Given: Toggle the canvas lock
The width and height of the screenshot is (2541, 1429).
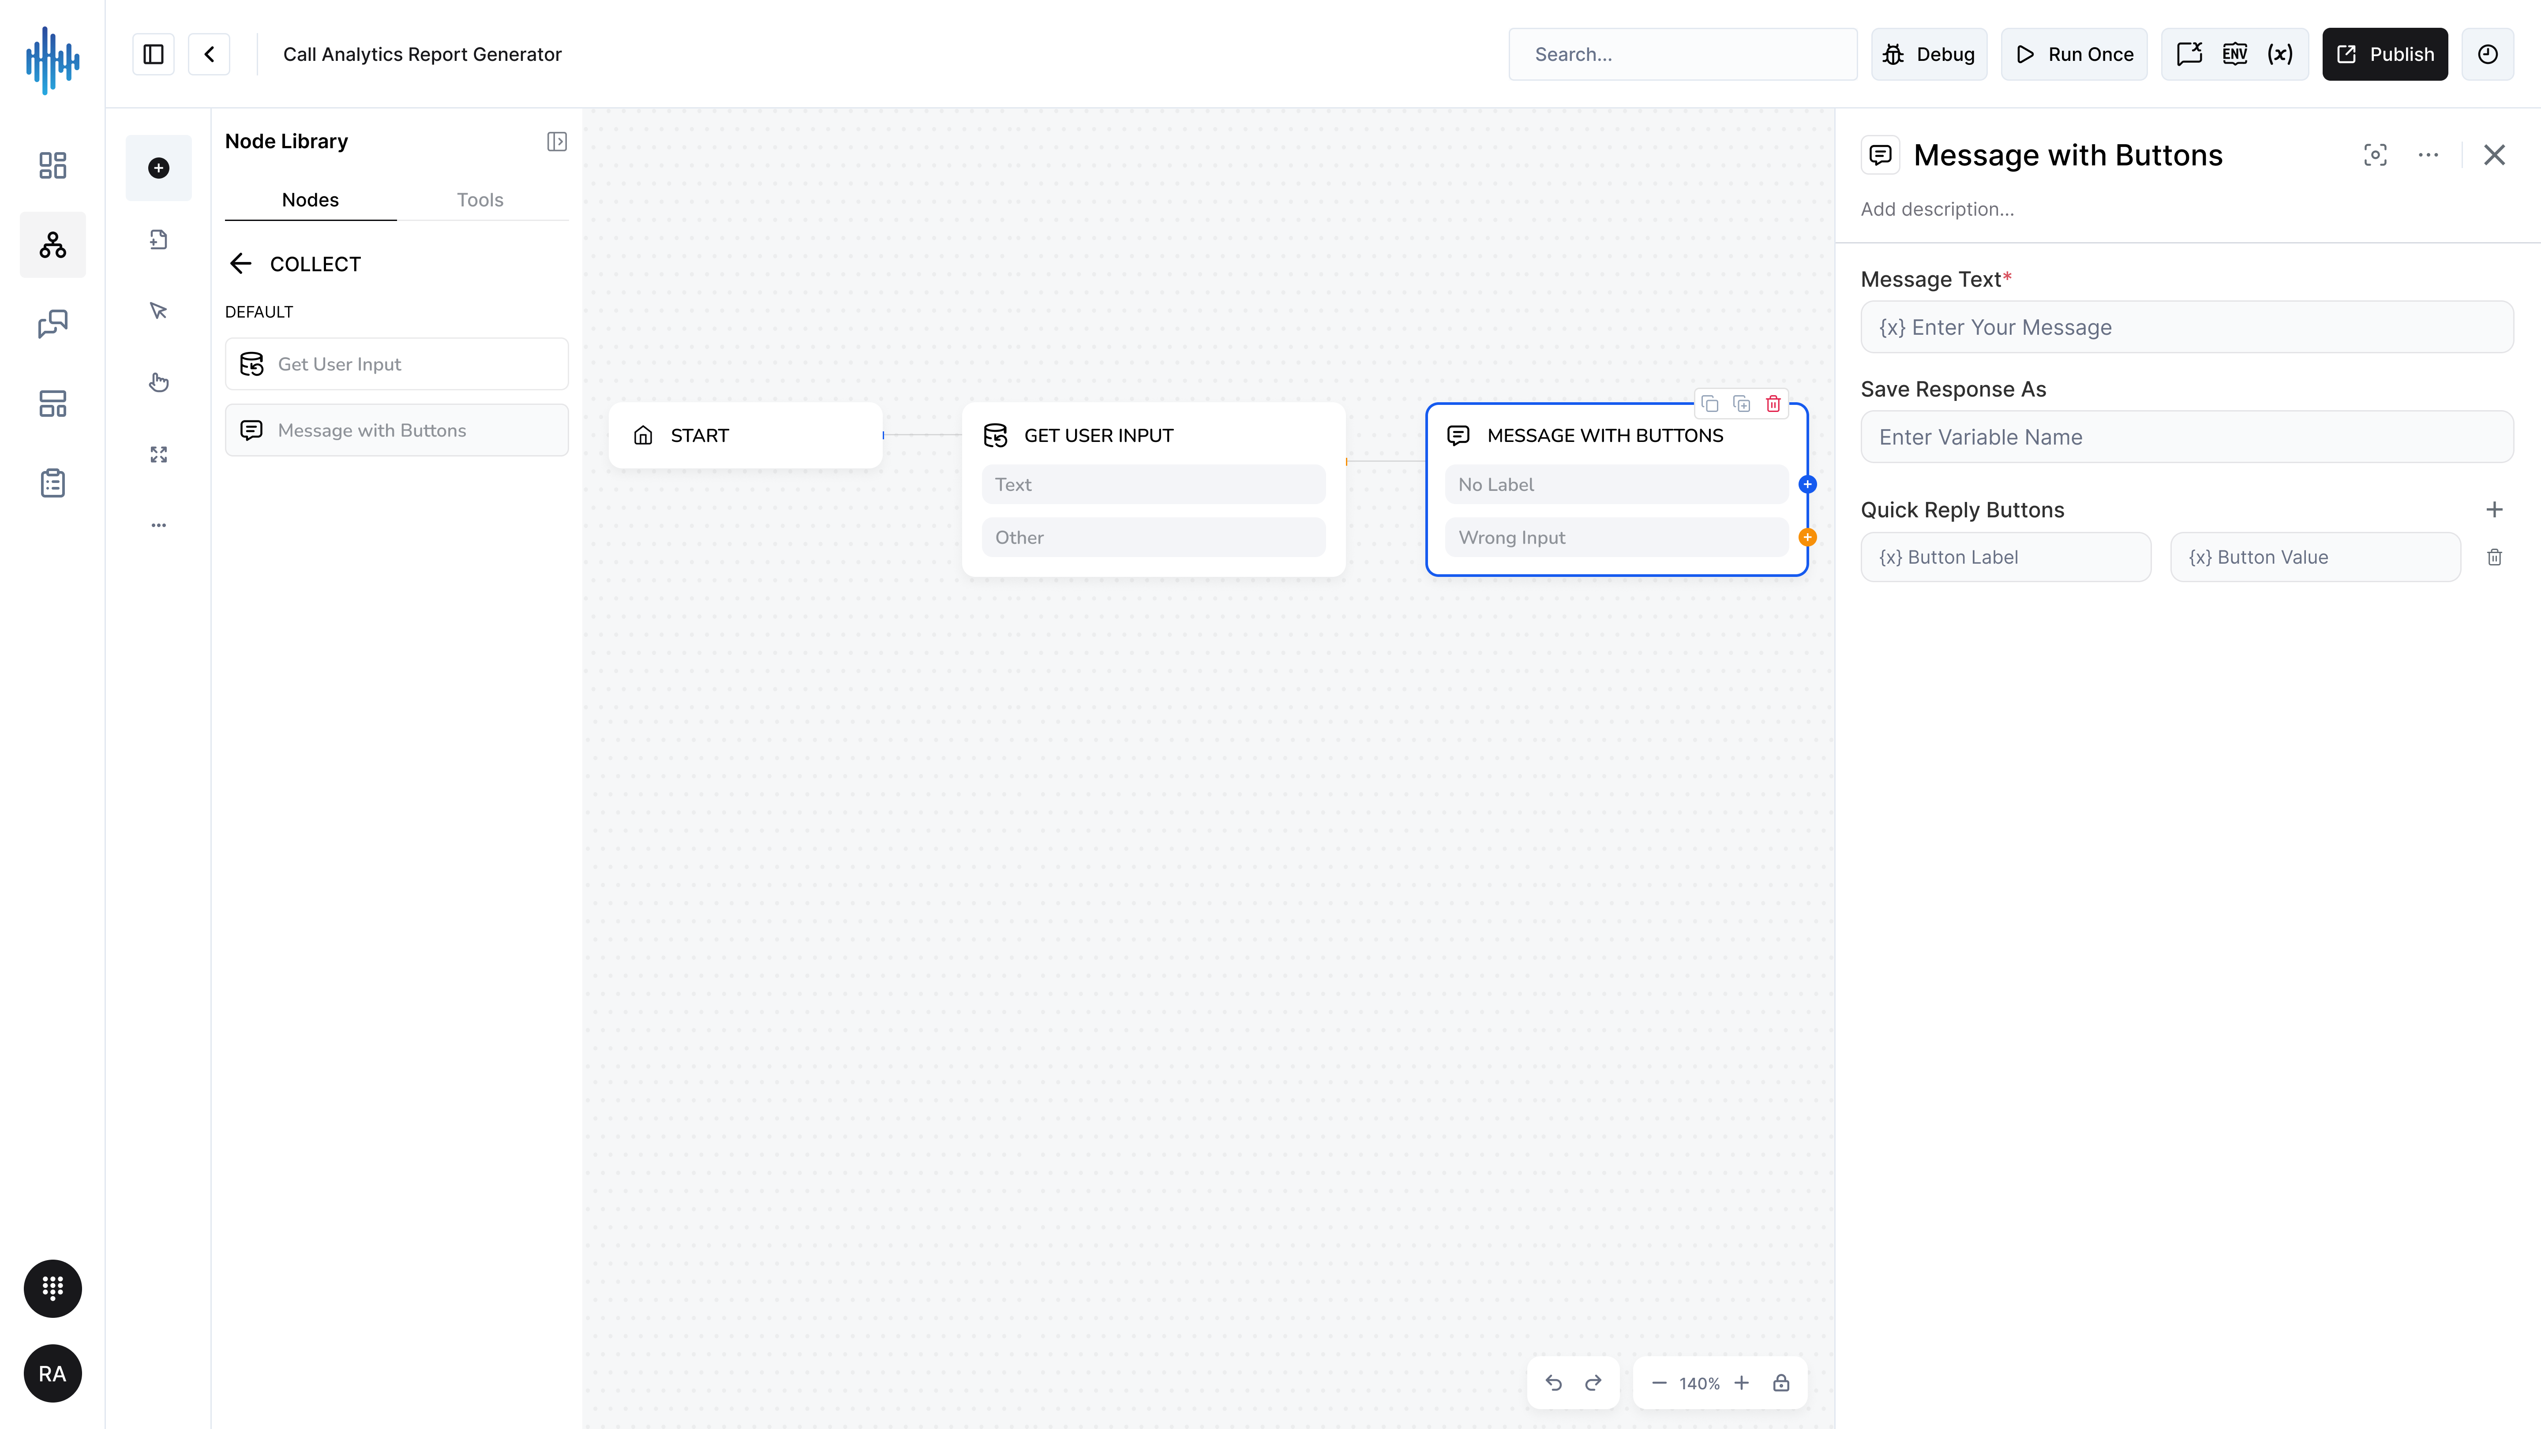Looking at the screenshot, I should [x=1780, y=1383].
